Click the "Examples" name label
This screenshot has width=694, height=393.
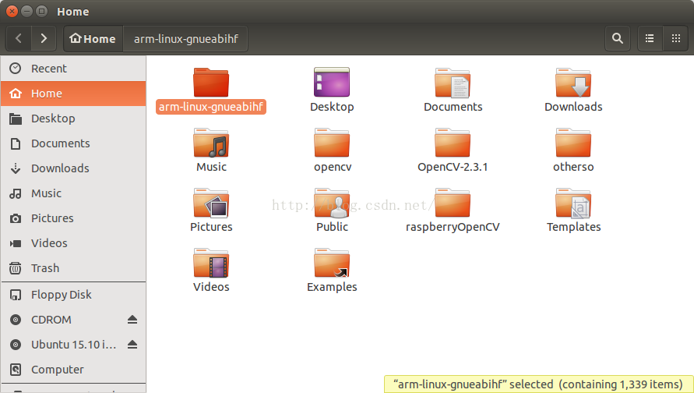[x=332, y=287]
